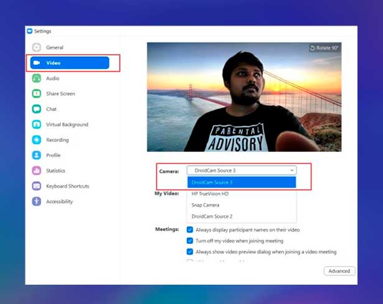
Task: Collapse the Camera dropdown arrow
Action: coord(291,170)
